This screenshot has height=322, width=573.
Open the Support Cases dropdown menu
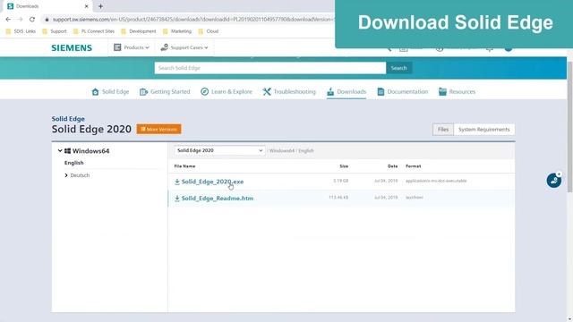click(184, 47)
